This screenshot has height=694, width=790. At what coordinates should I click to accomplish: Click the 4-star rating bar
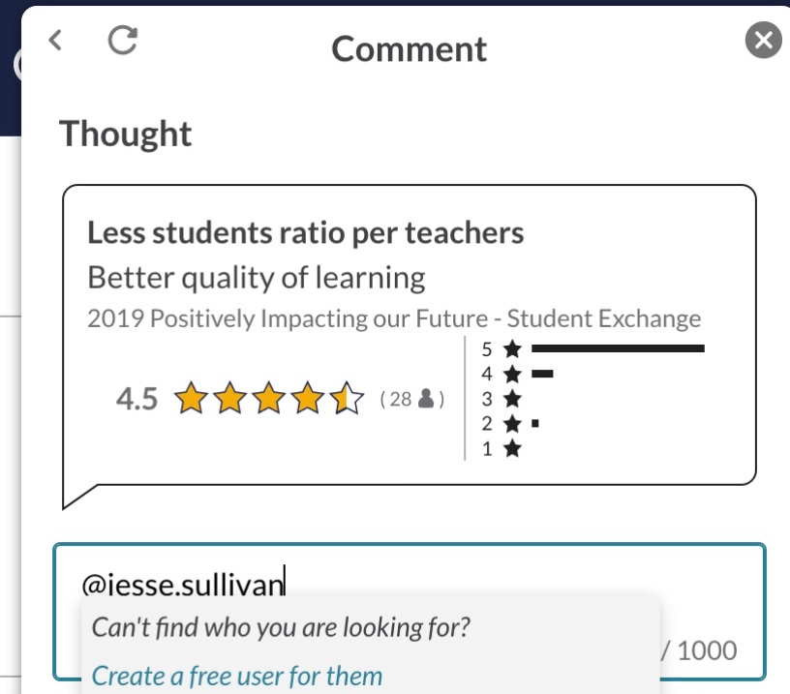[x=542, y=374]
